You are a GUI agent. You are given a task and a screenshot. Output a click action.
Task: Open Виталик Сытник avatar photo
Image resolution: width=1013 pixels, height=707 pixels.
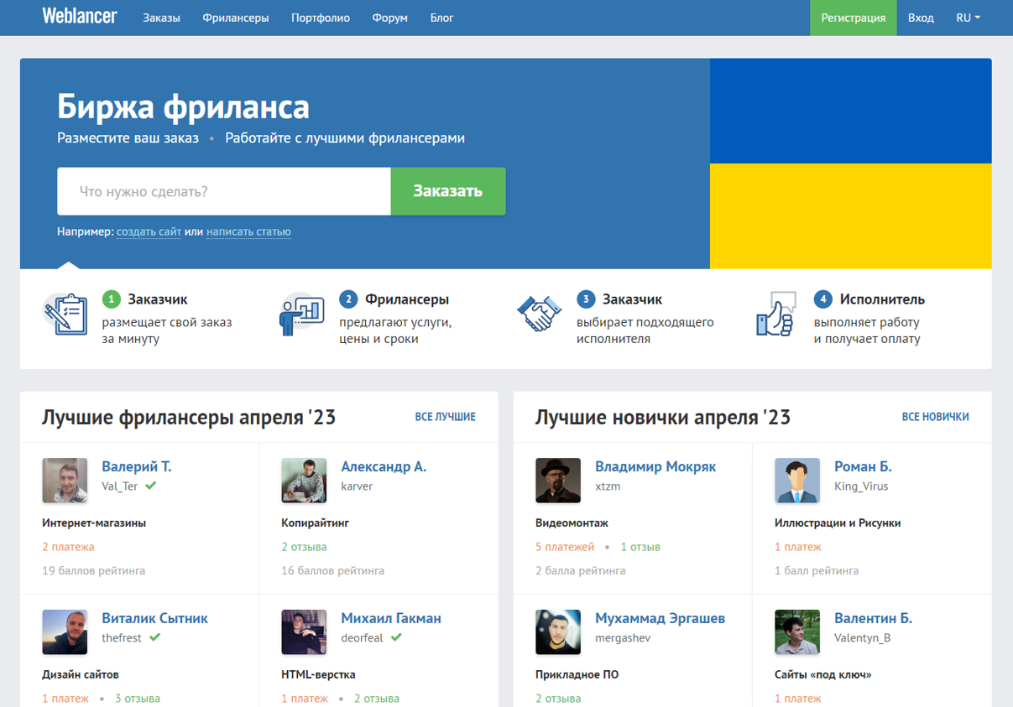click(x=65, y=632)
